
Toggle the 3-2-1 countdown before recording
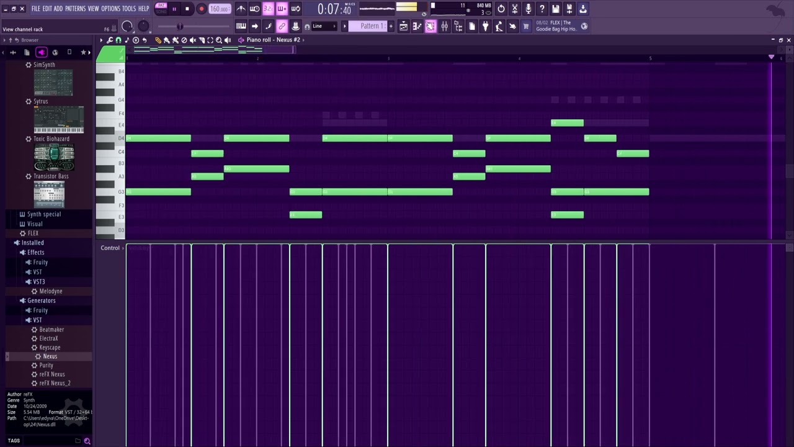268,9
